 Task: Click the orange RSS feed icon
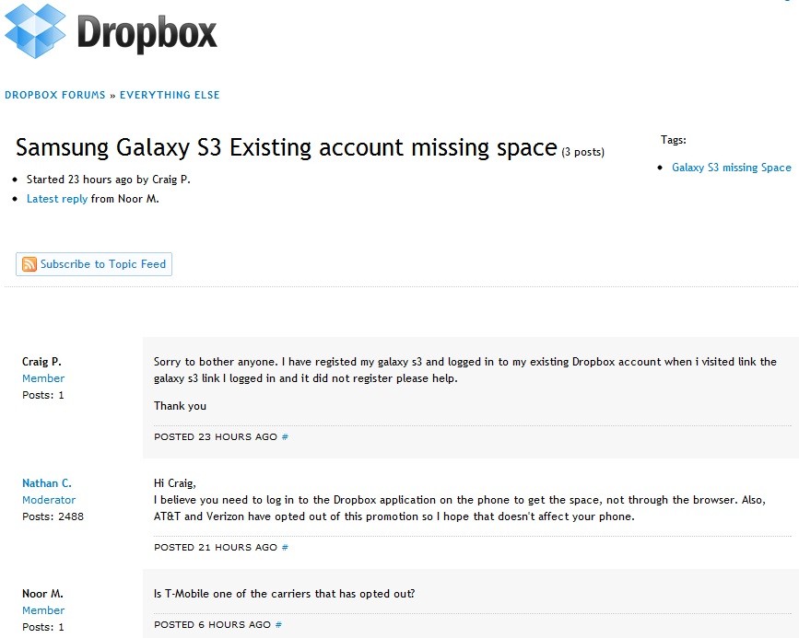pos(29,264)
